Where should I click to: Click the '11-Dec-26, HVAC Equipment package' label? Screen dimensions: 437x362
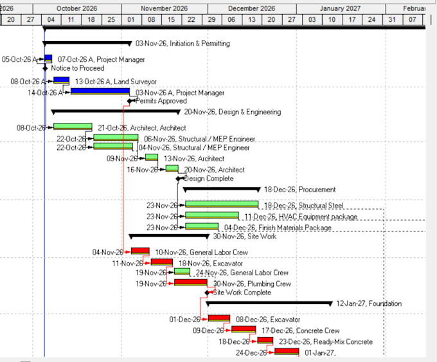(x=301, y=217)
